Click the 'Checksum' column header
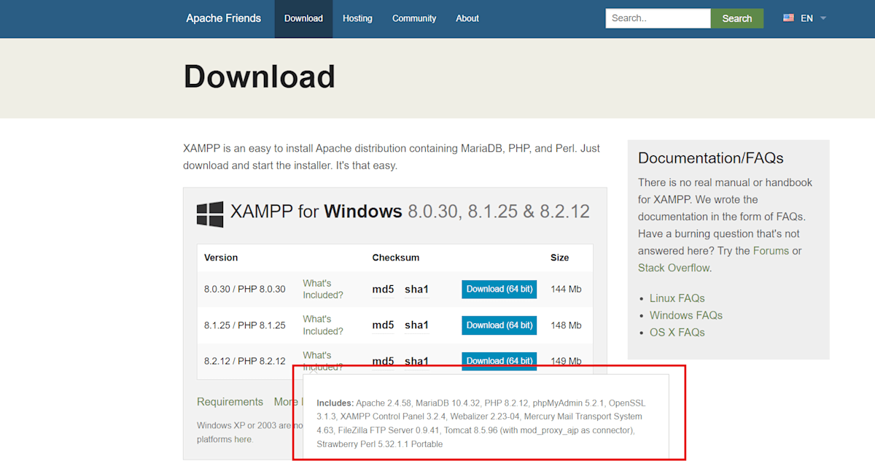This screenshot has height=461, width=875. 396,257
